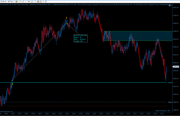Image resolution: width=180 pixels, height=116 pixels.
Task: Select the teal rectangle zone drawing
Action: 138,36
